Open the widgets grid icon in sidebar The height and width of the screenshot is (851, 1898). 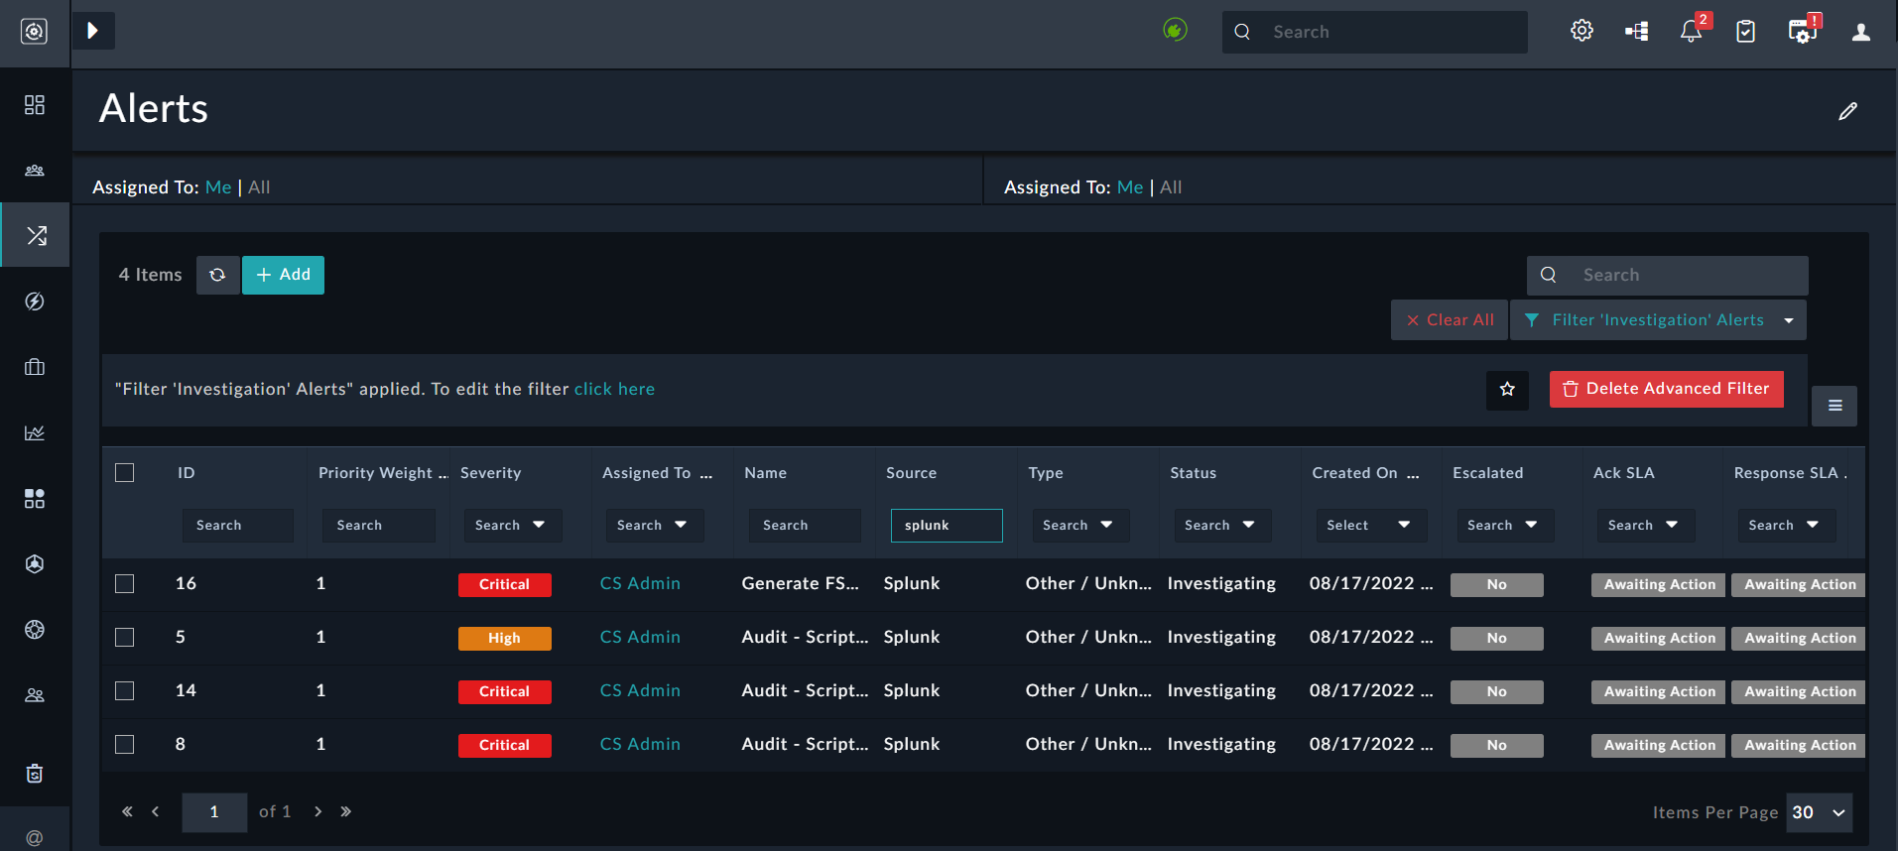click(x=35, y=498)
